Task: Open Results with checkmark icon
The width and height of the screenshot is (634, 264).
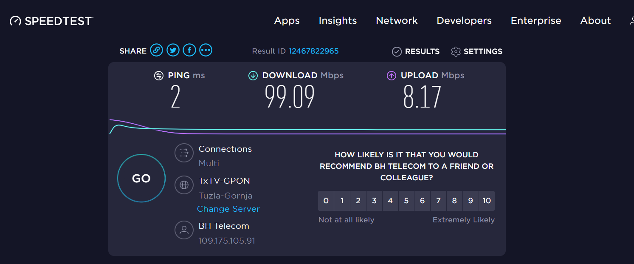Action: (397, 51)
